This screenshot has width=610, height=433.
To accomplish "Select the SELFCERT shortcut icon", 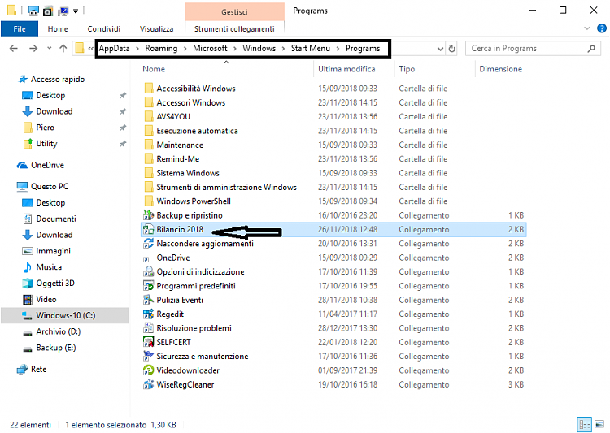I will (148, 342).
